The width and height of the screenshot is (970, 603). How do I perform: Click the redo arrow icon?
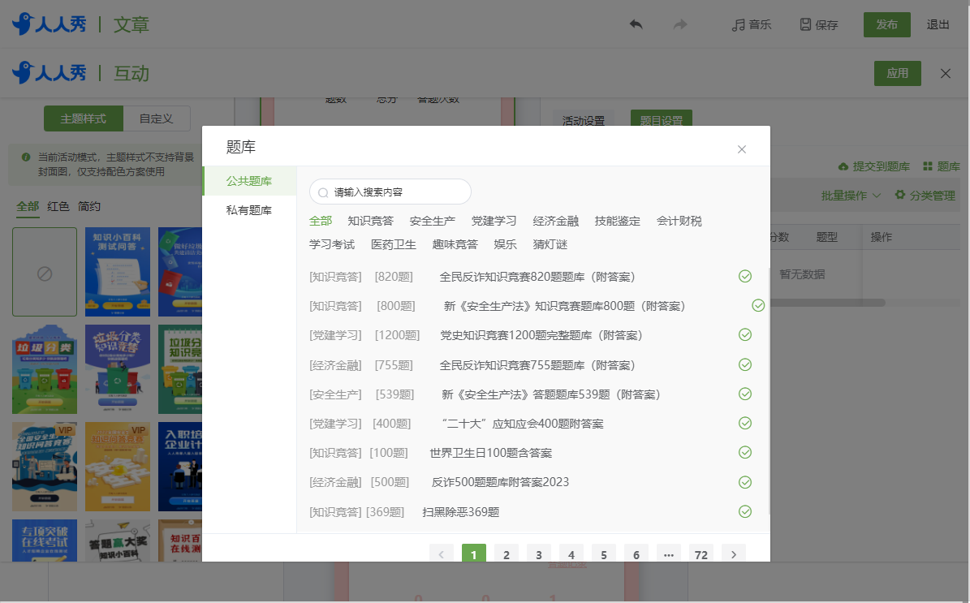(x=680, y=24)
